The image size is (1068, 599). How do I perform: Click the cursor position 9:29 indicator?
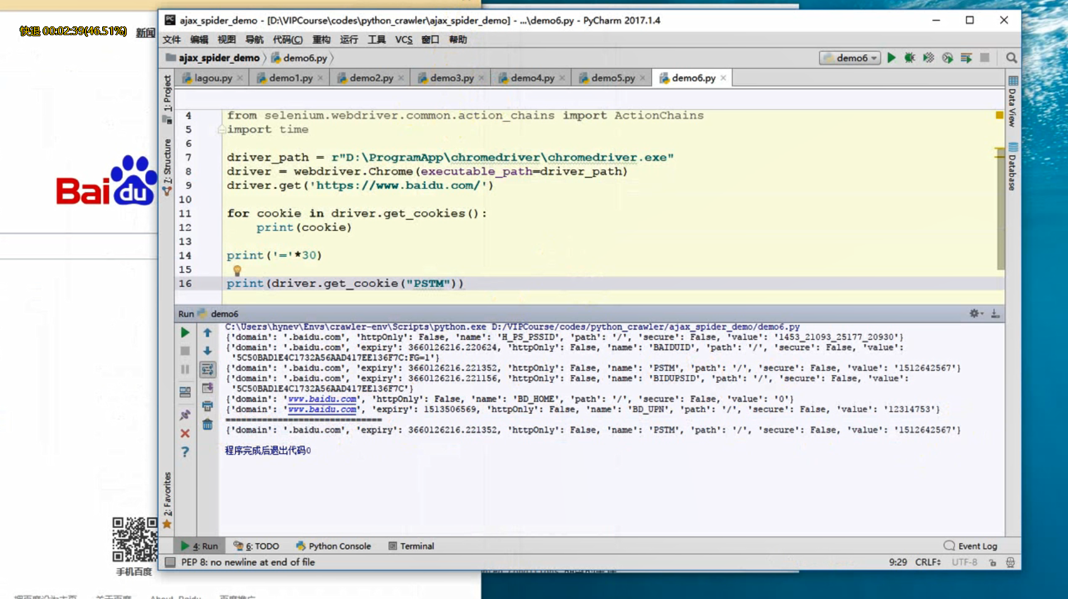click(898, 562)
